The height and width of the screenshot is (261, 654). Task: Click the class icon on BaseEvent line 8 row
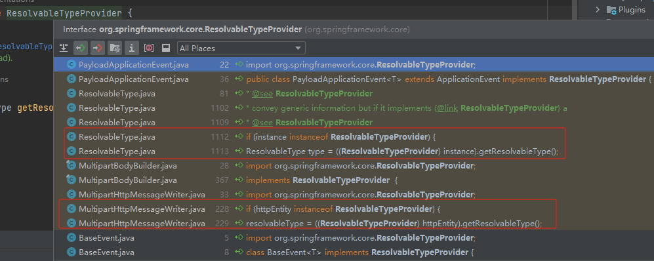[x=72, y=252]
